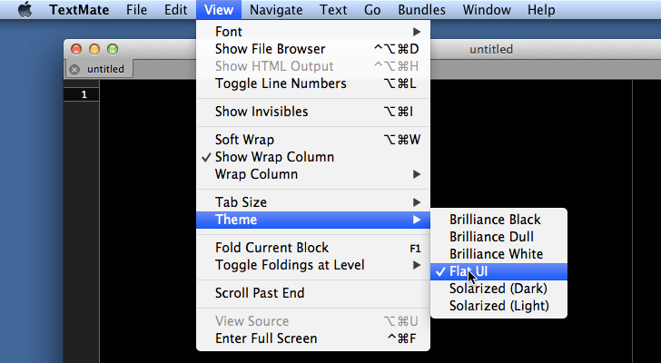The image size is (661, 363).
Task: Click the green zoom window button
Action: tap(113, 49)
